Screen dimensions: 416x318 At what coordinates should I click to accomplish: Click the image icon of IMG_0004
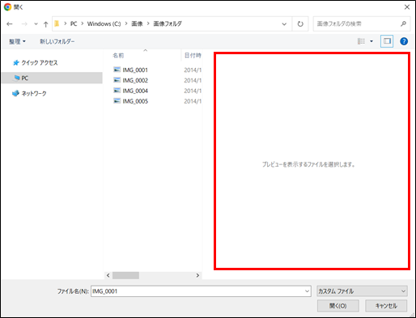[117, 91]
